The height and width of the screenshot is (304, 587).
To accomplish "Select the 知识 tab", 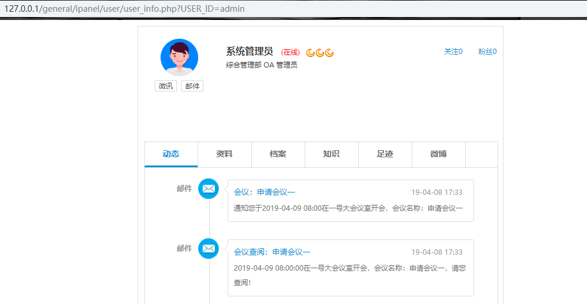I will 331,154.
